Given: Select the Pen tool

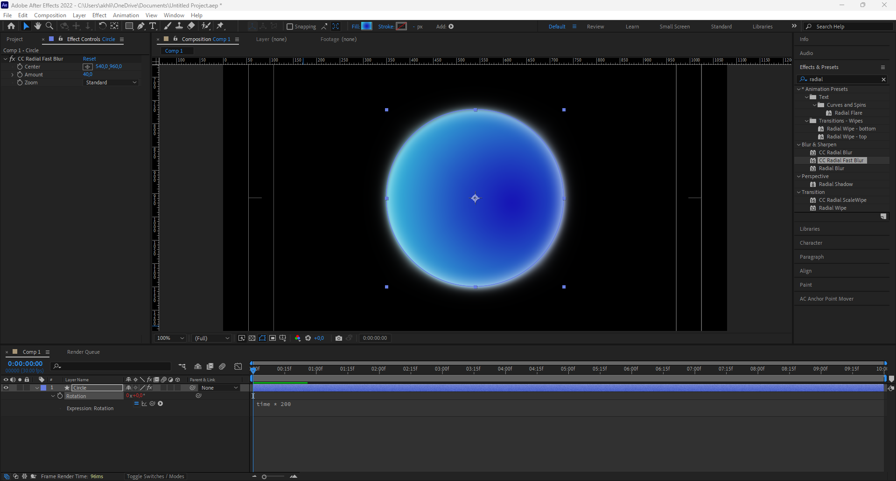Looking at the screenshot, I should [x=141, y=26].
